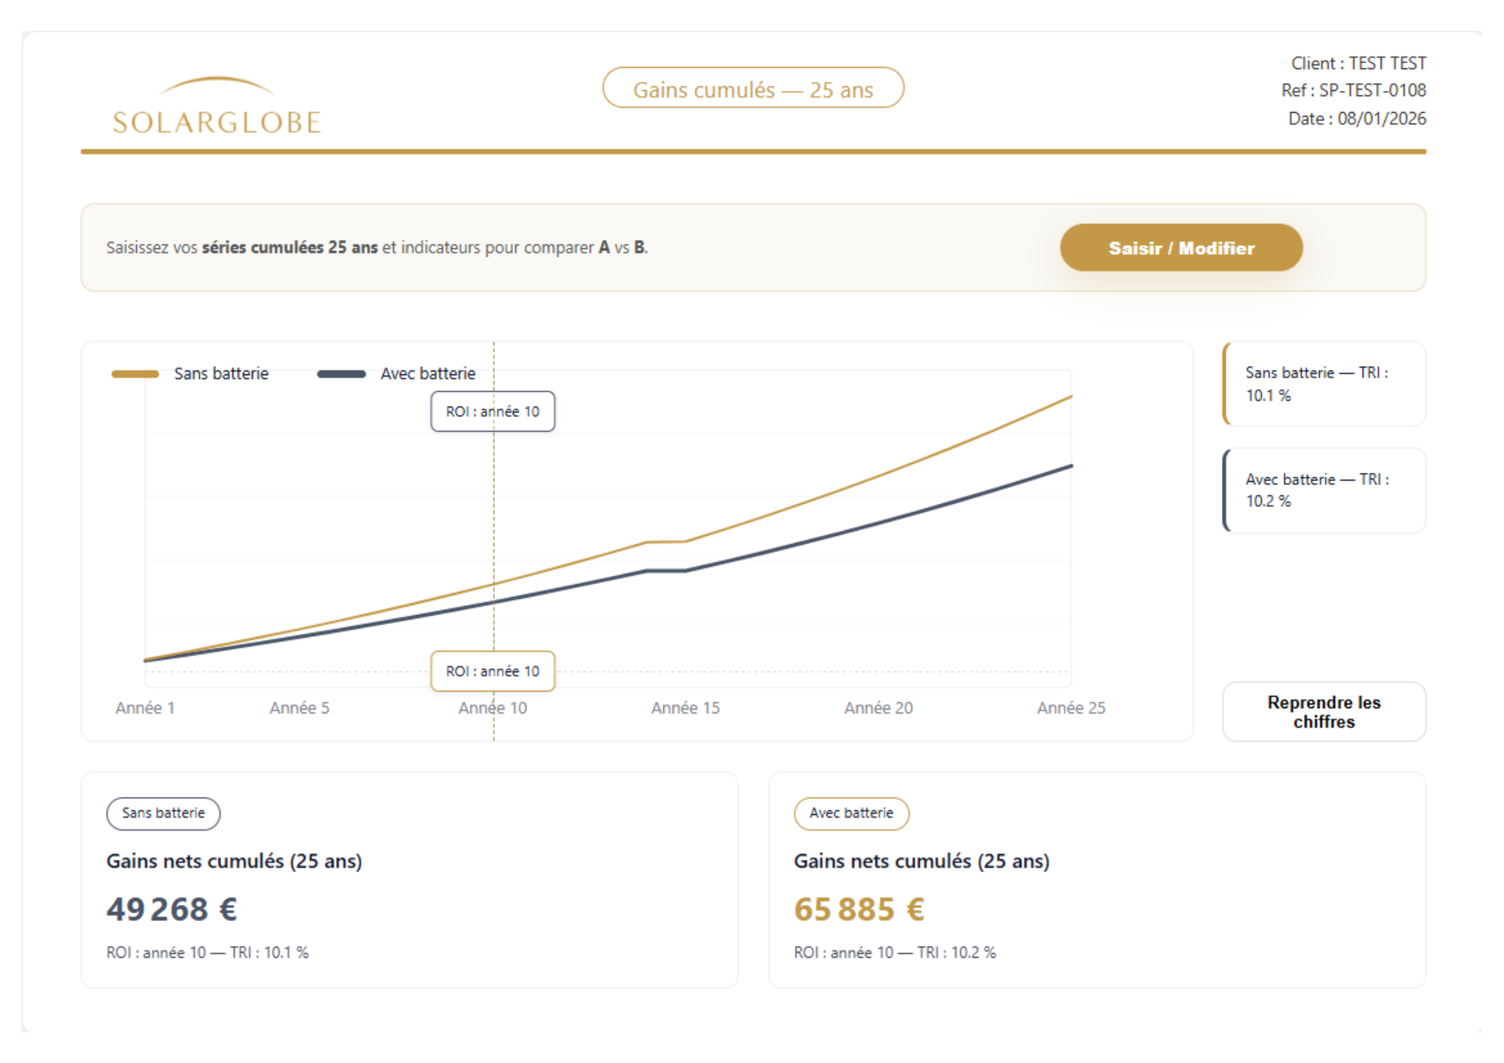Click the gold divider line under the header
Image resolution: width=1504 pixels, height=1063 pixels.
point(752,153)
